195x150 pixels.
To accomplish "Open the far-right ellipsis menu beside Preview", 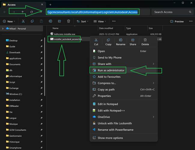I will pos(191,21).
